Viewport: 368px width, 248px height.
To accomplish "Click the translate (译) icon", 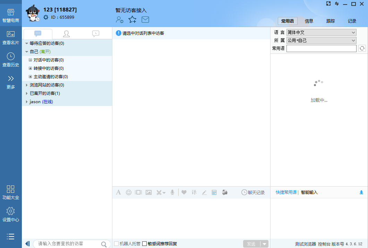I will tap(194, 192).
